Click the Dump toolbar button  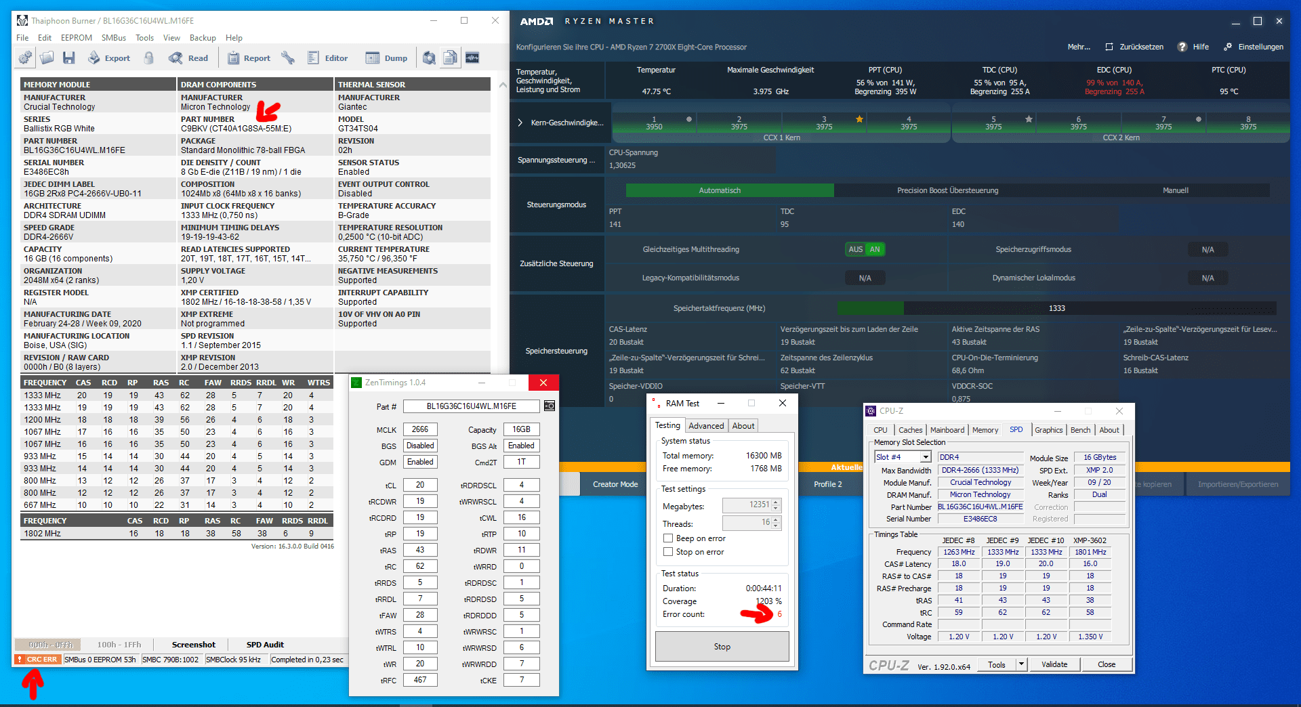pyautogui.click(x=387, y=58)
